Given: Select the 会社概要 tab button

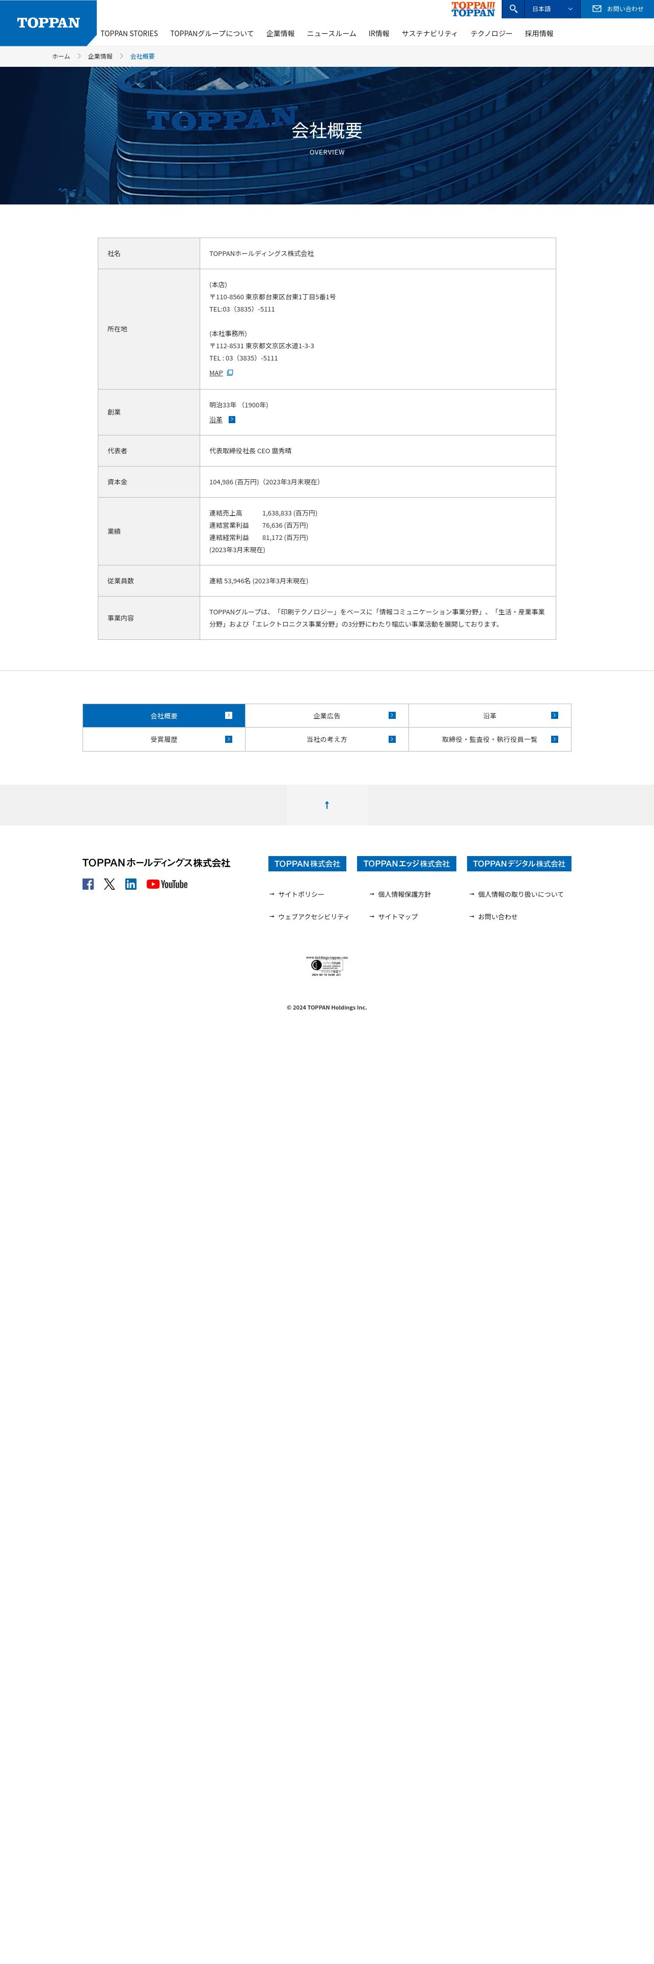Looking at the screenshot, I should 163,715.
